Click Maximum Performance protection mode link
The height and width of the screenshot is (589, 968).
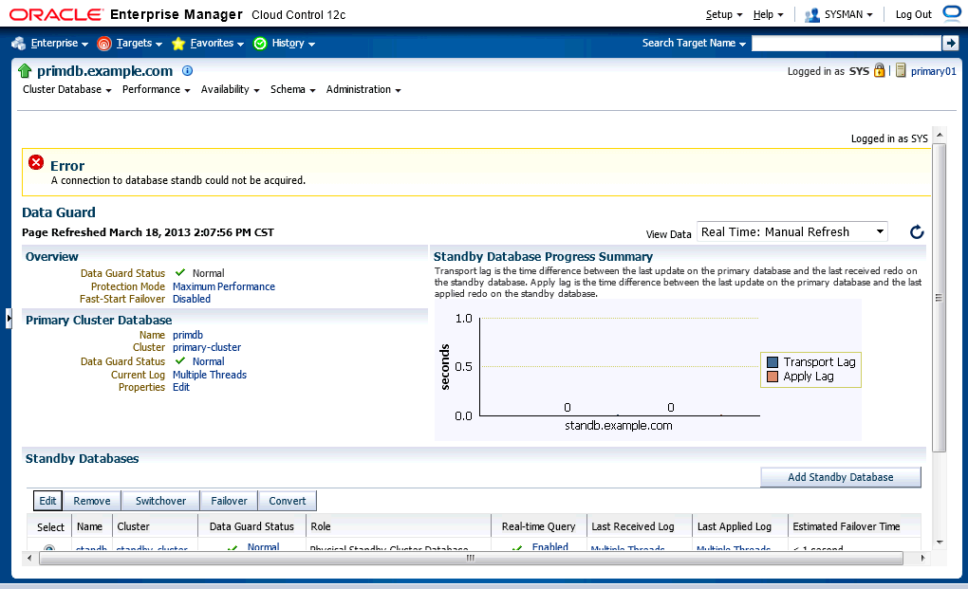[x=223, y=286]
